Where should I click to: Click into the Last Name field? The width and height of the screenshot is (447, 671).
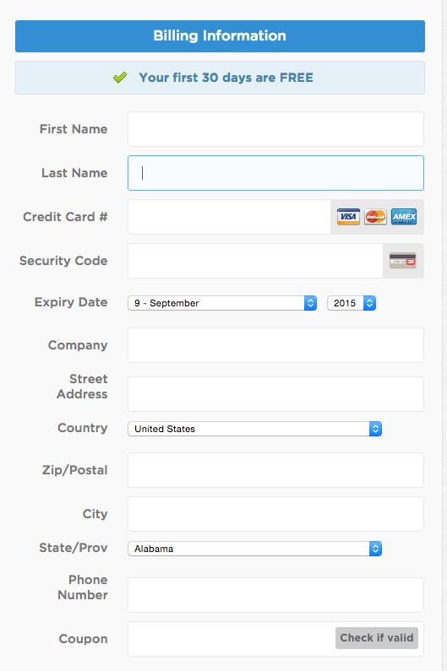point(275,173)
